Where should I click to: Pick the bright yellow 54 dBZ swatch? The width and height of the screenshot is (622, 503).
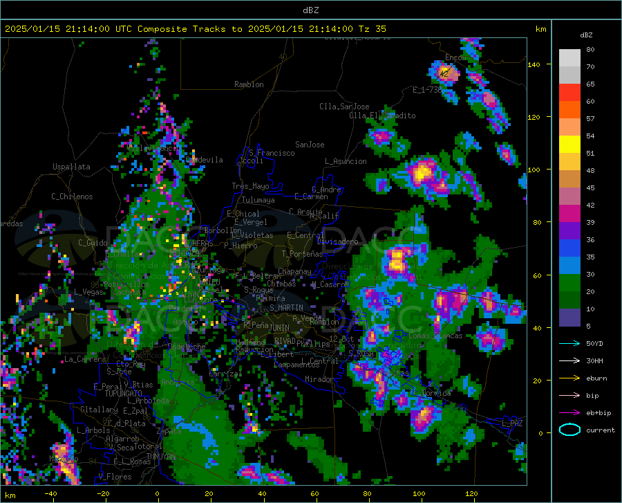pyautogui.click(x=569, y=145)
